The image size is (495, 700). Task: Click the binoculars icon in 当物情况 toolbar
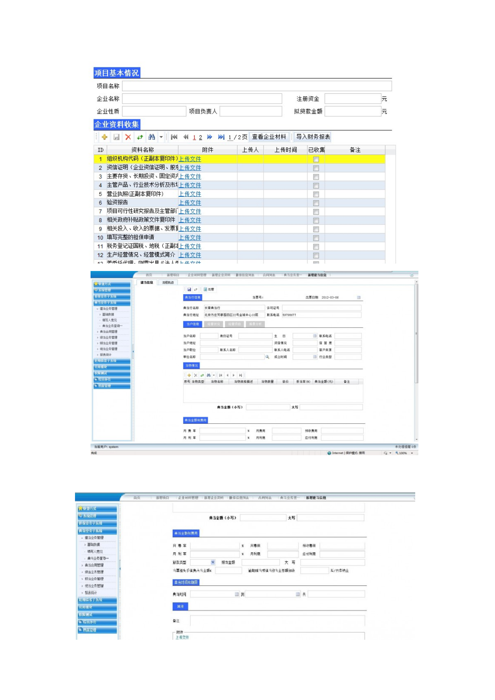[208, 375]
